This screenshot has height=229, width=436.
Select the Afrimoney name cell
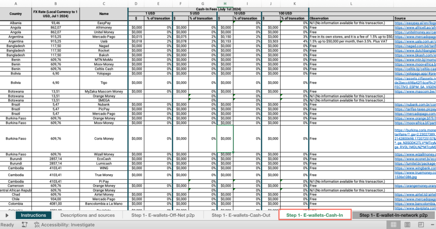point(104,28)
